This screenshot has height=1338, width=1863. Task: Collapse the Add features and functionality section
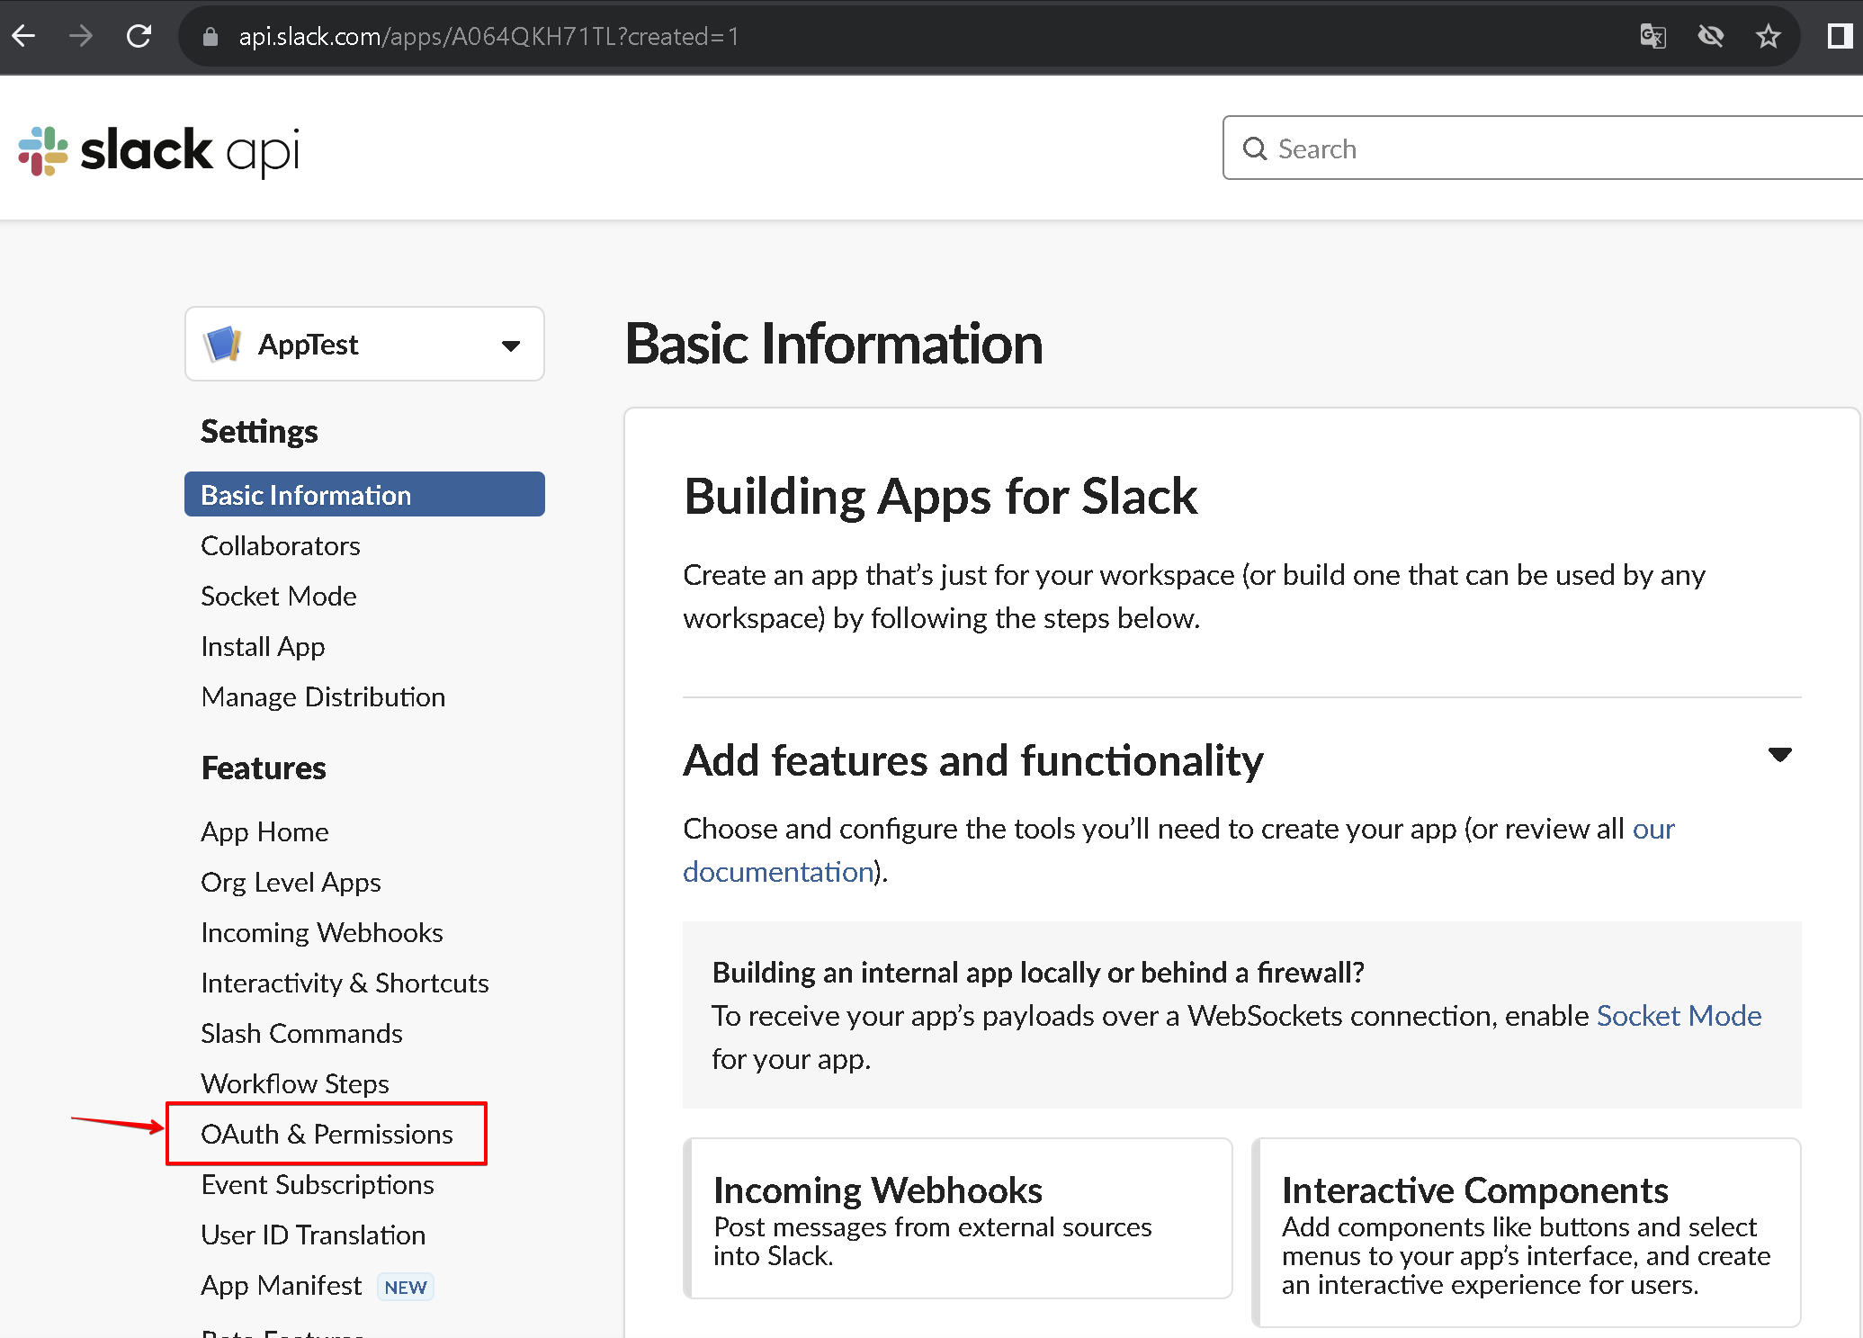[1779, 755]
